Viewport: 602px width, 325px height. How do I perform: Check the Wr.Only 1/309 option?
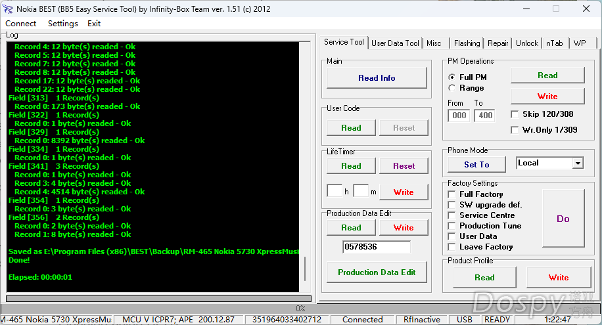(x=515, y=130)
